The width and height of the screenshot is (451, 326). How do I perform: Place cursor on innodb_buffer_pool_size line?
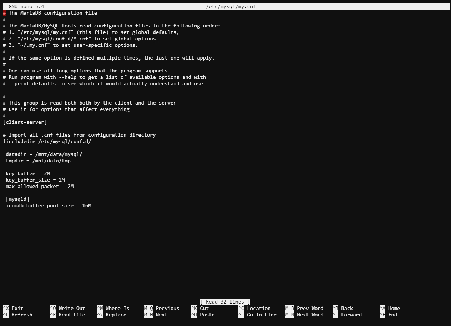[49, 205]
